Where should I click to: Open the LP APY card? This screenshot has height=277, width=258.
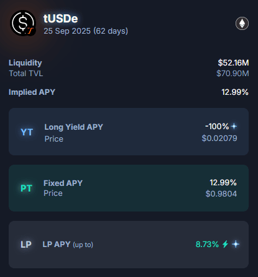pos(129,245)
